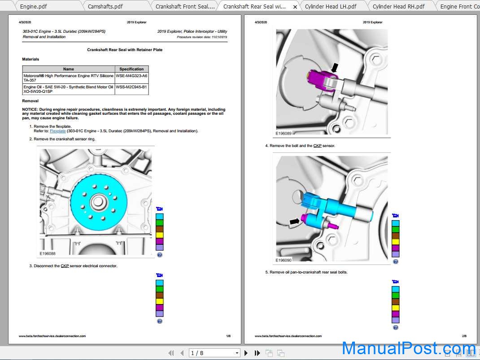Pick the magenta swatch beside figure E196088

tap(160, 241)
